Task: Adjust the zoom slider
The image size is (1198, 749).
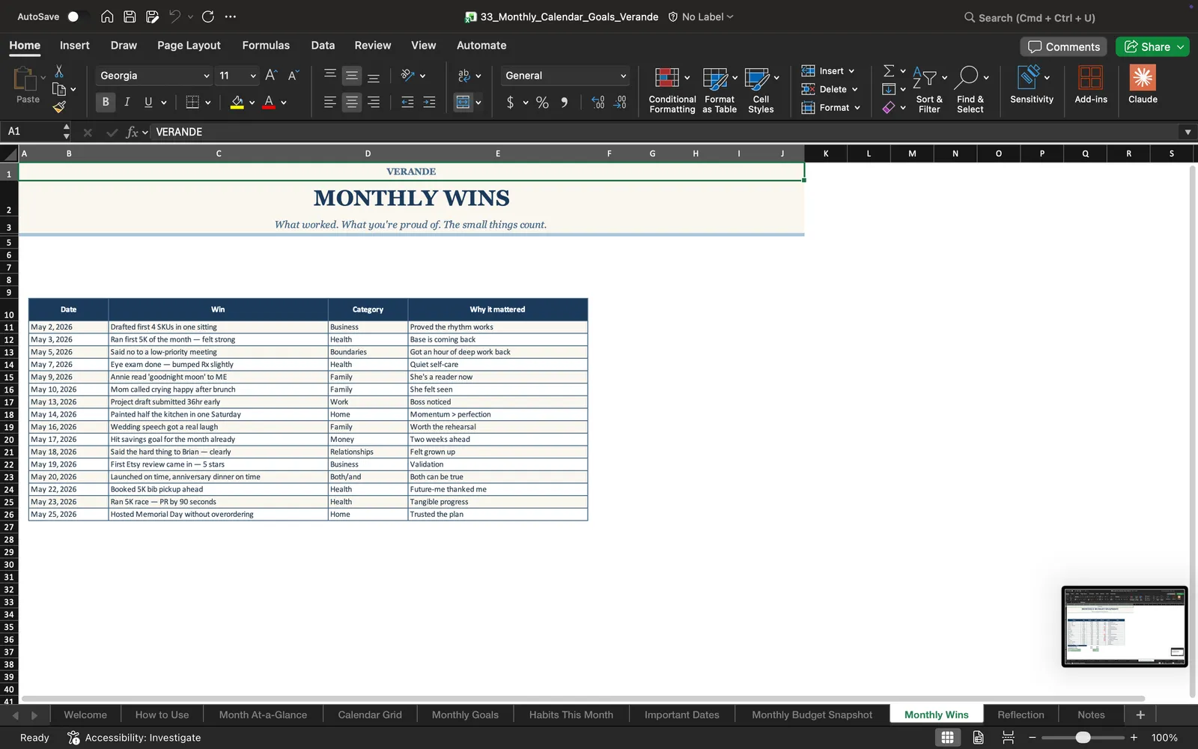Action: click(x=1083, y=738)
